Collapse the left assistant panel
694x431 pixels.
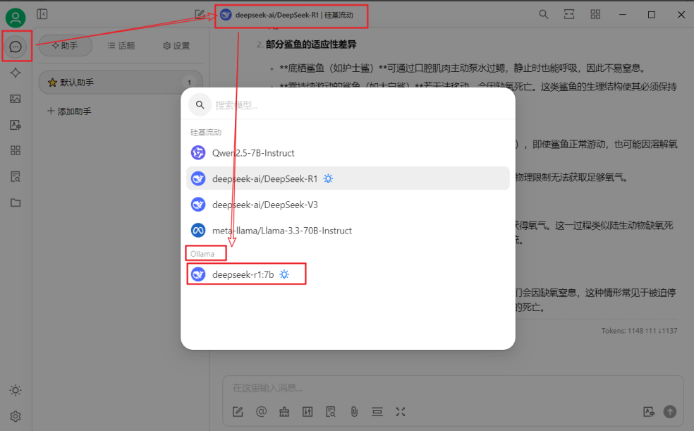42,14
